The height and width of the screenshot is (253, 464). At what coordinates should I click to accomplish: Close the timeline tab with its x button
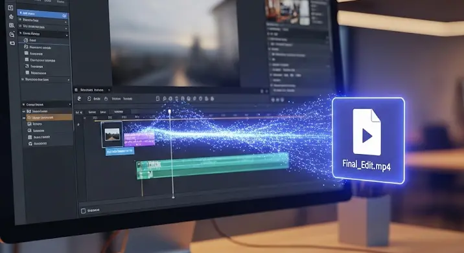(x=109, y=90)
